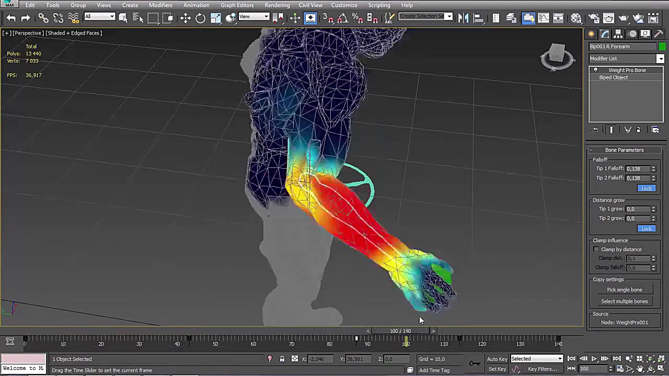The width and height of the screenshot is (669, 376).
Task: Open the Edit menu
Action: tap(30, 5)
